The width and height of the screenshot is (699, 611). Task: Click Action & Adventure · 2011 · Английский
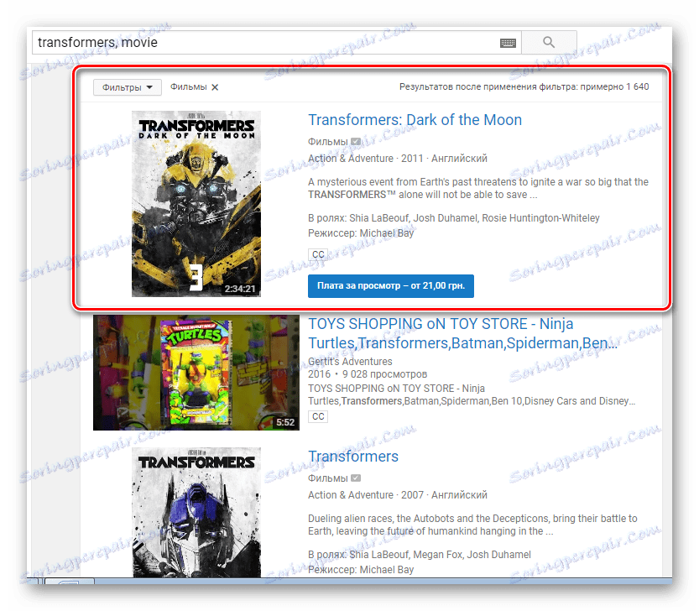click(x=398, y=159)
